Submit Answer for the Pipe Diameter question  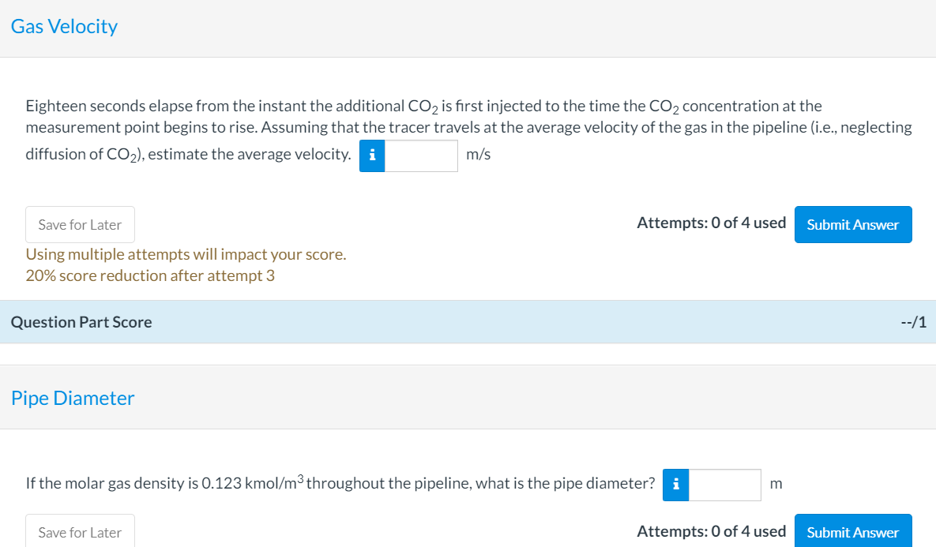coord(853,532)
